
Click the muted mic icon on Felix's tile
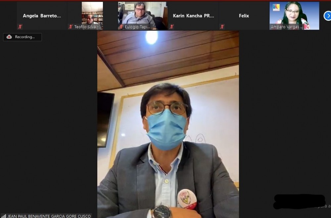click(222, 27)
